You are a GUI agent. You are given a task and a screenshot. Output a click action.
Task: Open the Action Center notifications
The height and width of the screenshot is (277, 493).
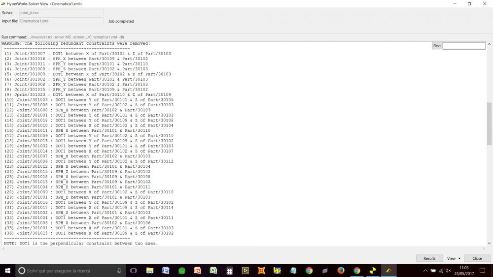tap(482, 271)
